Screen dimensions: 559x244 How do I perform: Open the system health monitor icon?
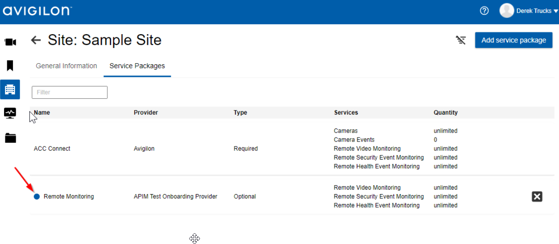point(10,113)
